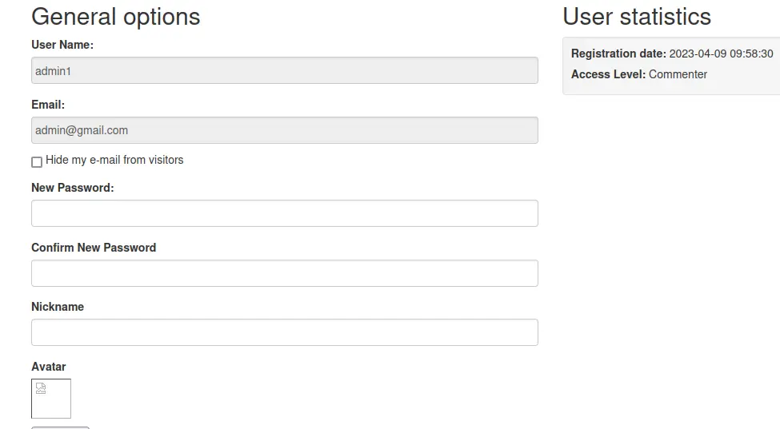The height and width of the screenshot is (429, 780).
Task: Focus the New Password input field
Action: coord(284,213)
